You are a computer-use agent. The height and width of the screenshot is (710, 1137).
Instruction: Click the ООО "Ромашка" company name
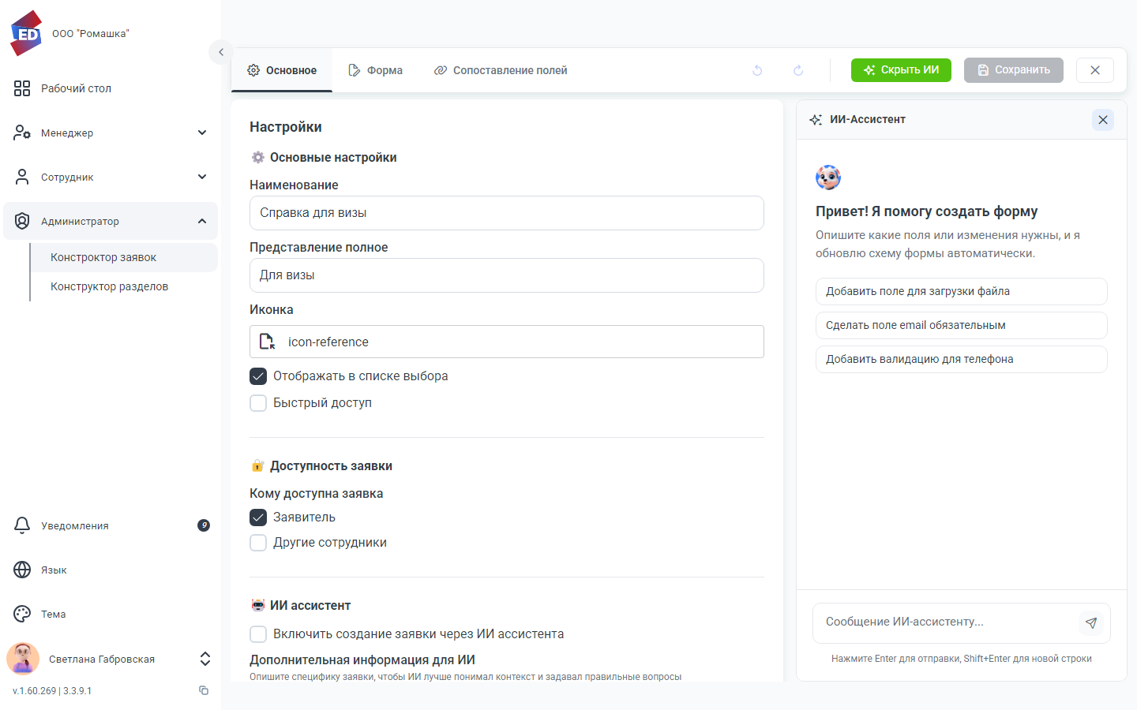(91, 34)
